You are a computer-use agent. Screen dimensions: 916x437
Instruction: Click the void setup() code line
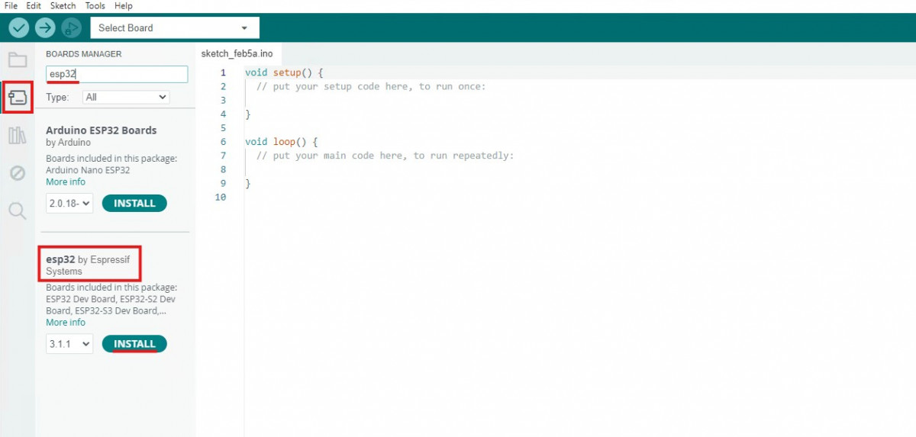tap(285, 72)
